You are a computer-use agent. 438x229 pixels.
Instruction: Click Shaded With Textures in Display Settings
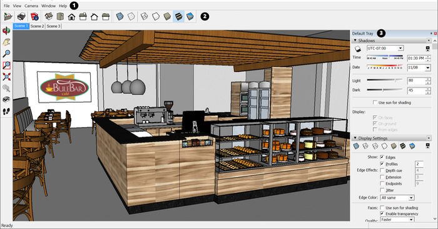click(403, 146)
